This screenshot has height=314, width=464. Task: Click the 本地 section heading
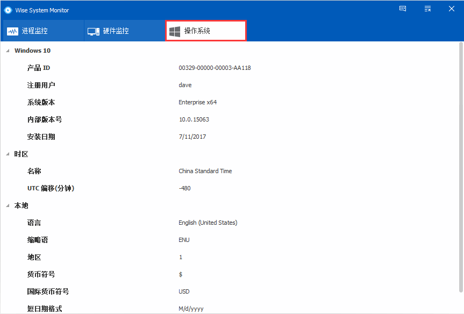point(22,206)
